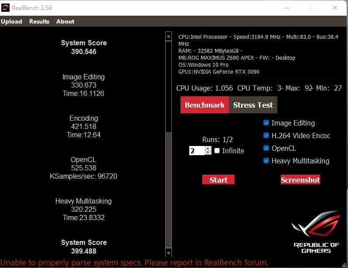This screenshot has width=348, height=268.
Task: Increase runs count with up arrow
Action: coord(208,149)
